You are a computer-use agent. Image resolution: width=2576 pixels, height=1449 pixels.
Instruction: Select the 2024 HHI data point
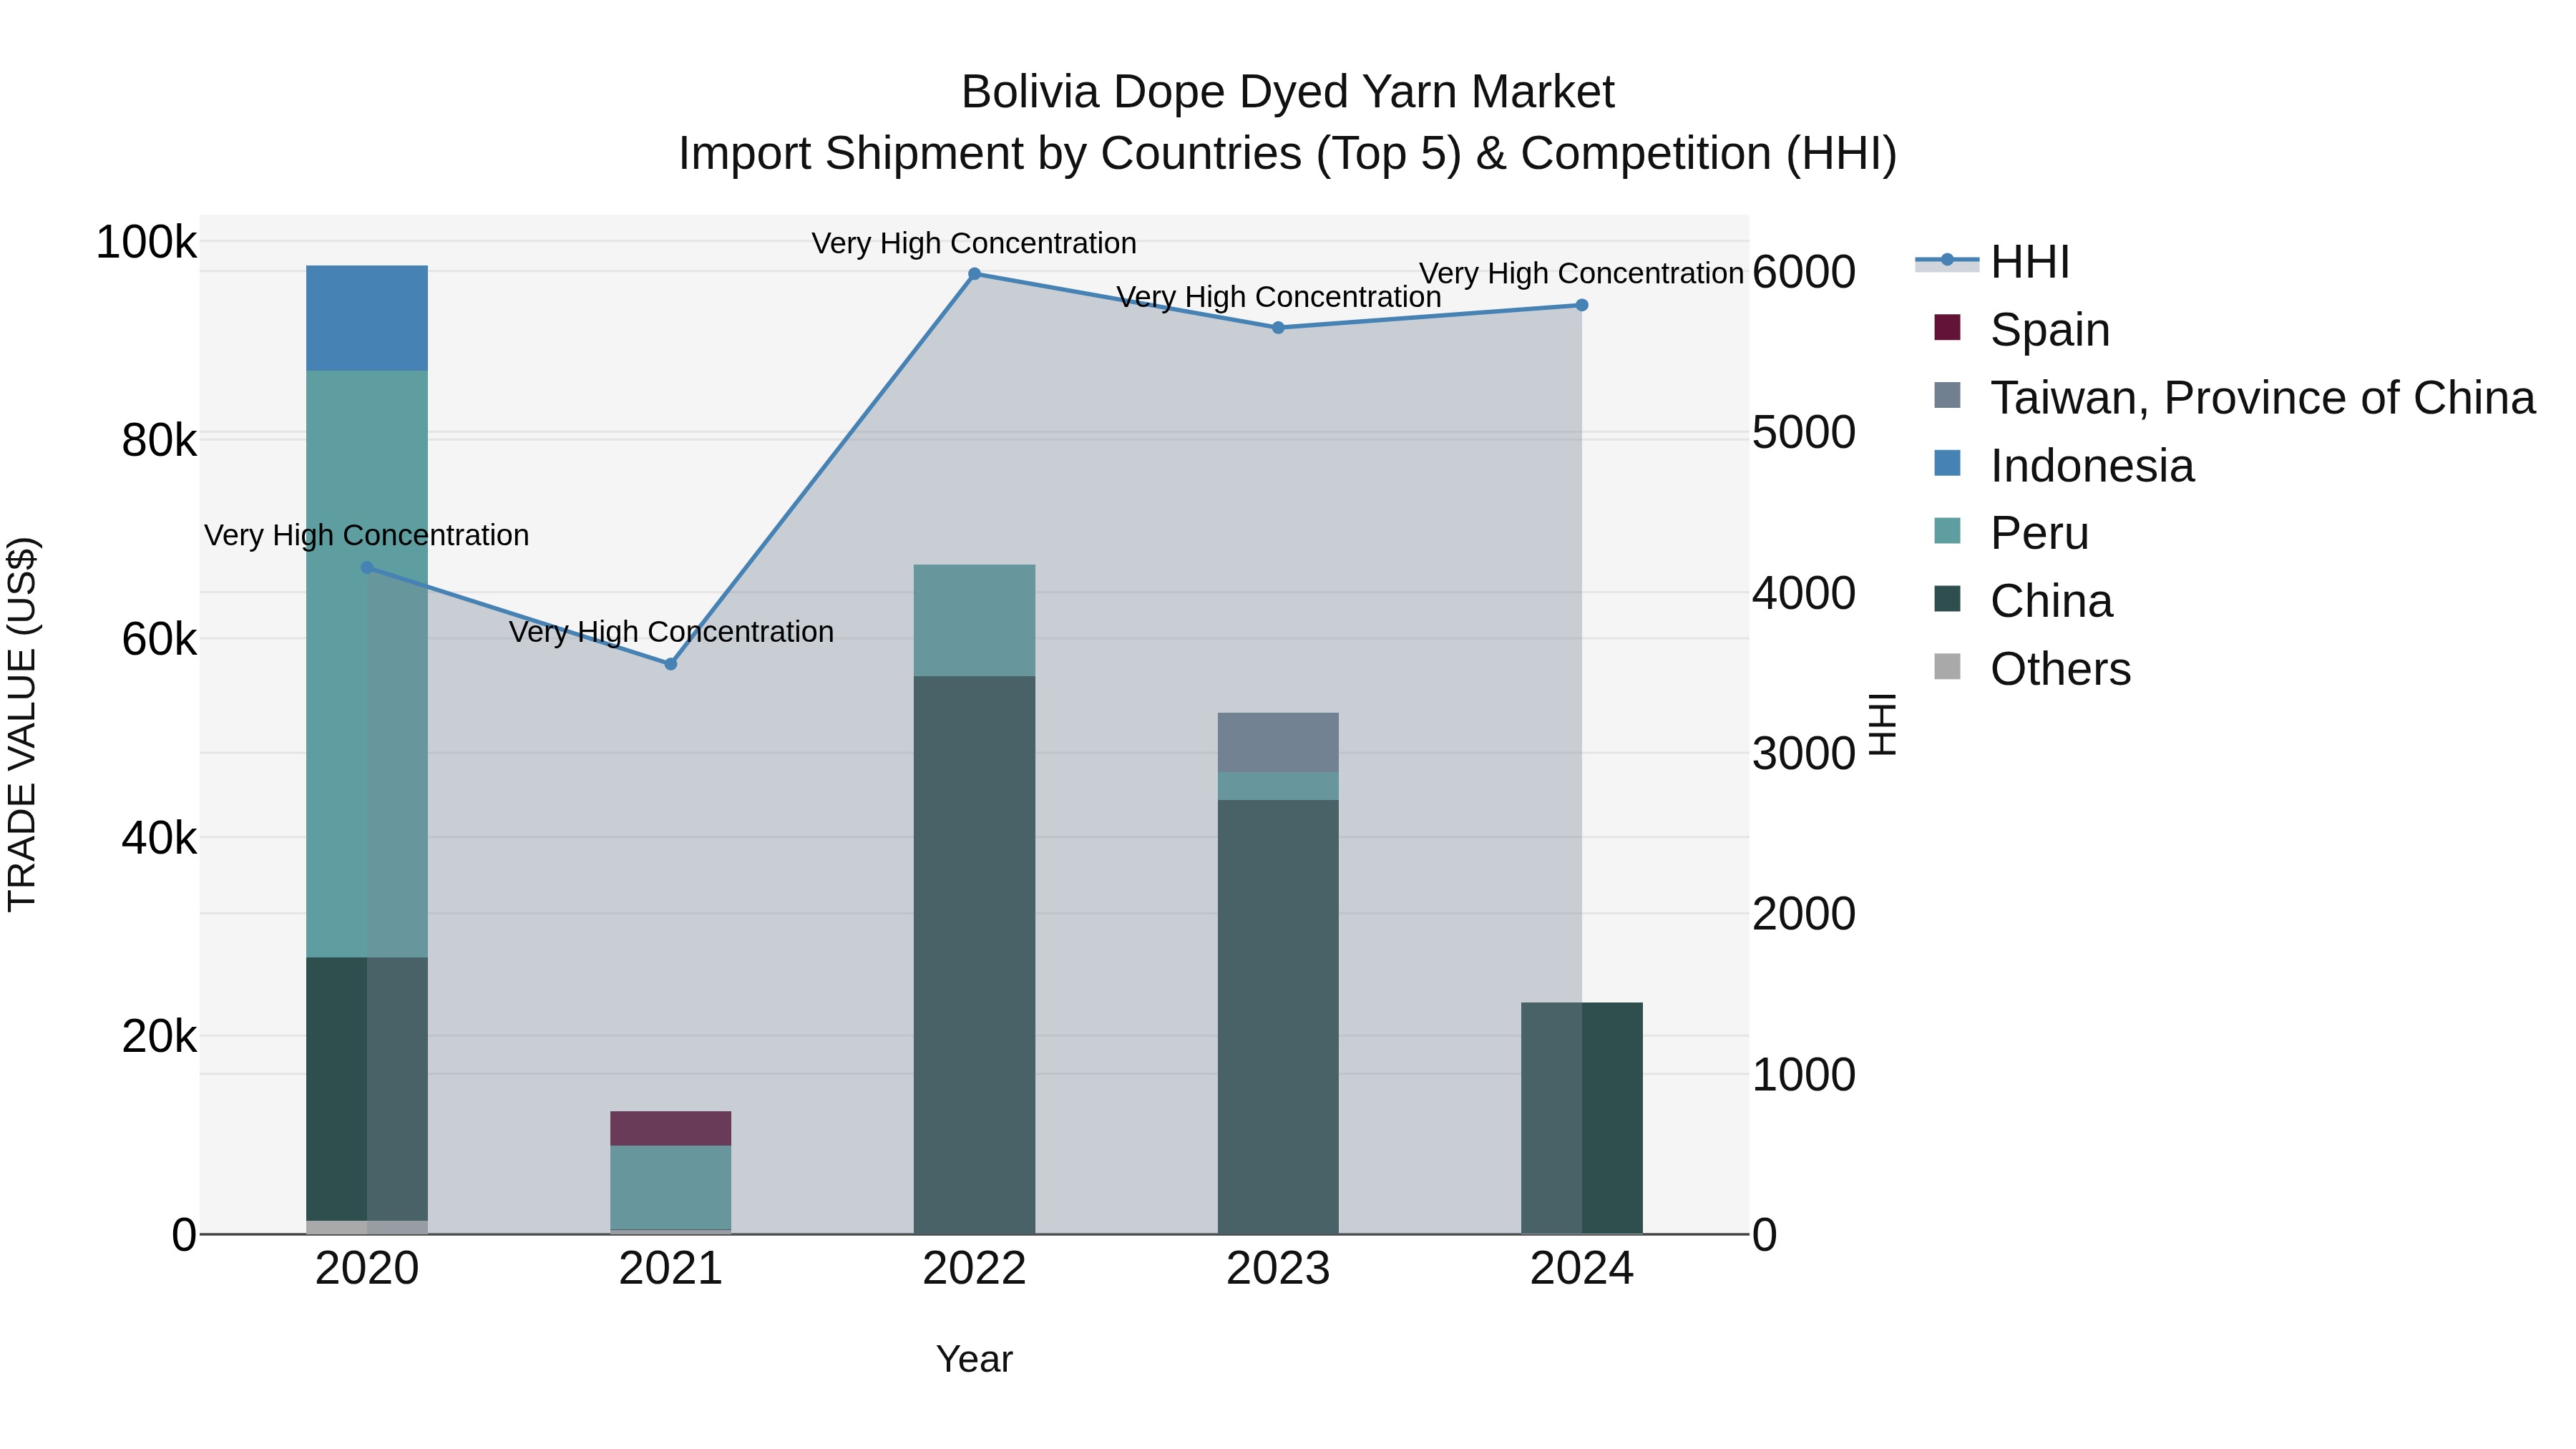[x=1582, y=305]
